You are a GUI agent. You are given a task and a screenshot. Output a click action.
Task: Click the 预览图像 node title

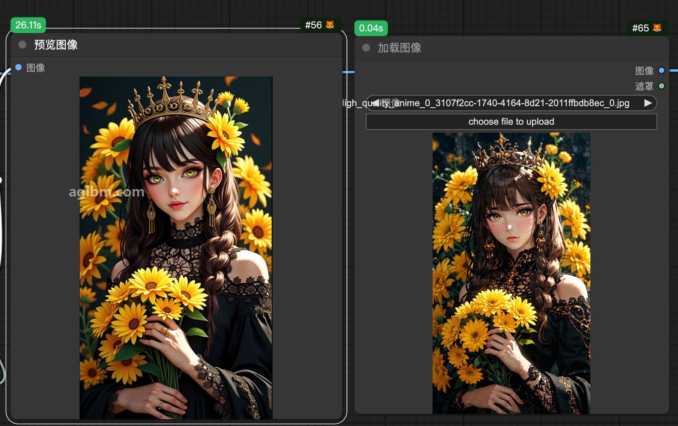(56, 44)
